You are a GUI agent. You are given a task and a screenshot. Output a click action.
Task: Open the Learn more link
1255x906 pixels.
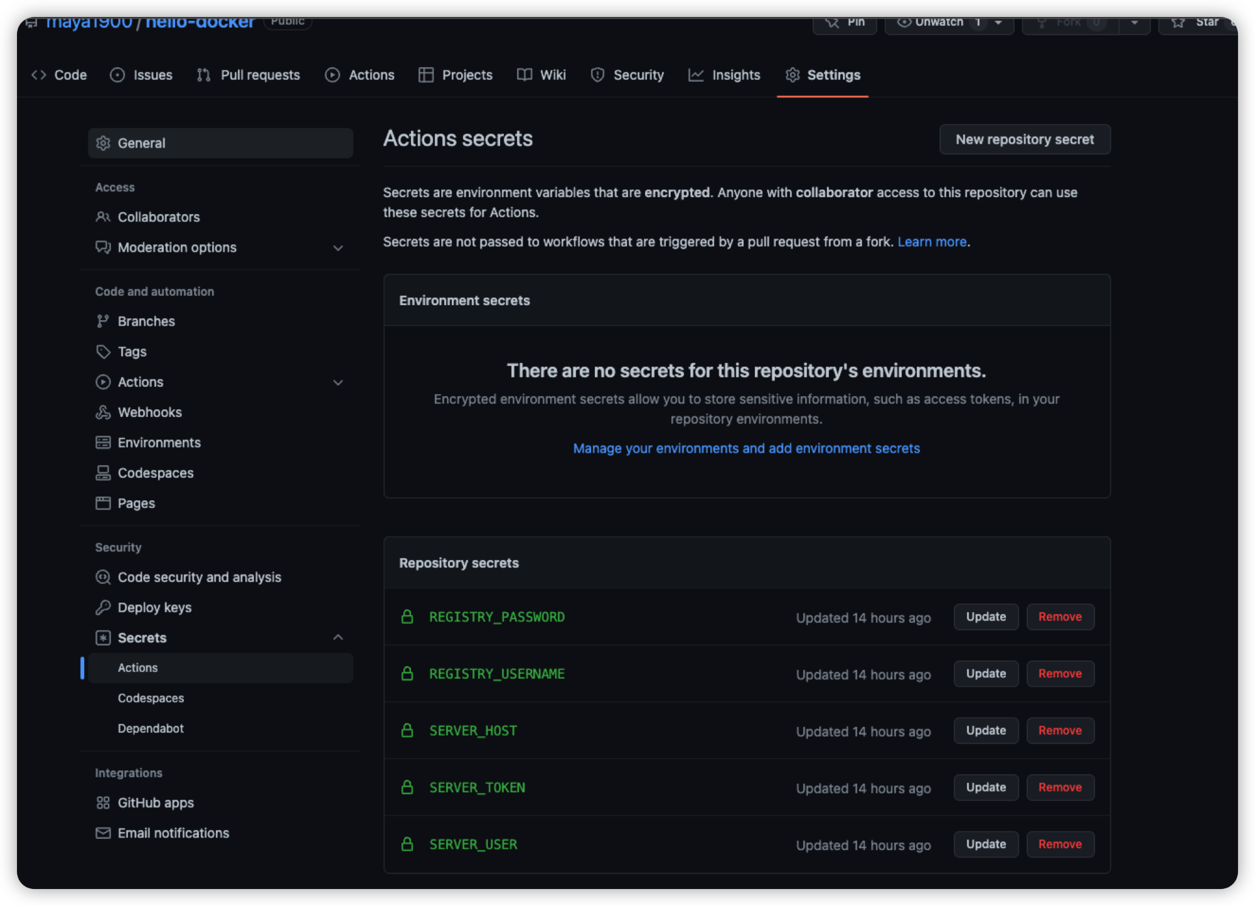click(x=932, y=242)
